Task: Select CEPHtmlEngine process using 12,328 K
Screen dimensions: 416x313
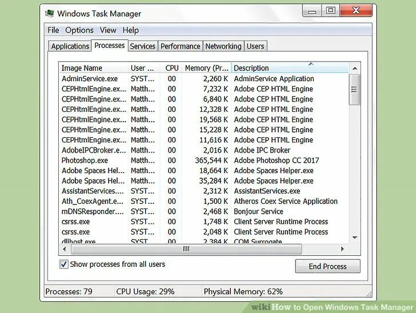Action: (x=203, y=109)
